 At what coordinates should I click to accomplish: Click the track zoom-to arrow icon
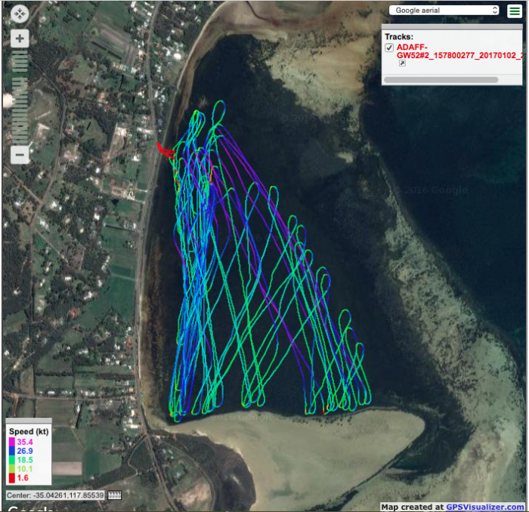[402, 64]
